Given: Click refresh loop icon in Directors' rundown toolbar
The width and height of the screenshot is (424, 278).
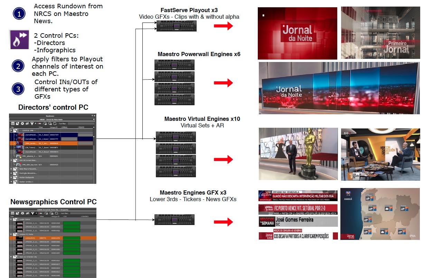Looking at the screenshot, I should (55, 124).
